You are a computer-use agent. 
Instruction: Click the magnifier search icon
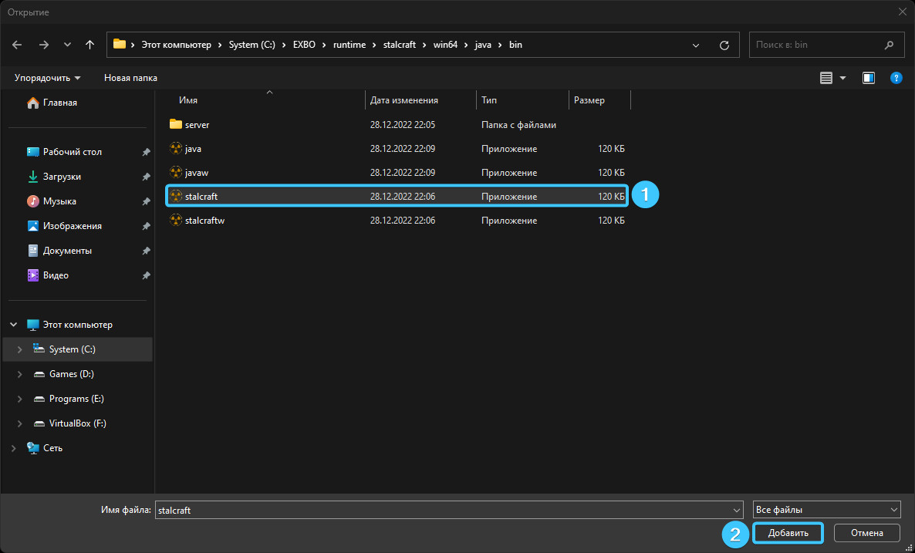coord(889,45)
